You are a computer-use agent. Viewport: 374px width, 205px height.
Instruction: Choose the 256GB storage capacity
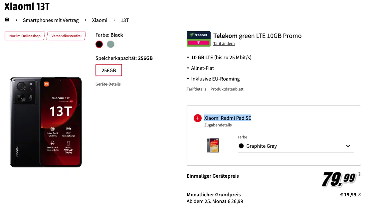point(109,70)
